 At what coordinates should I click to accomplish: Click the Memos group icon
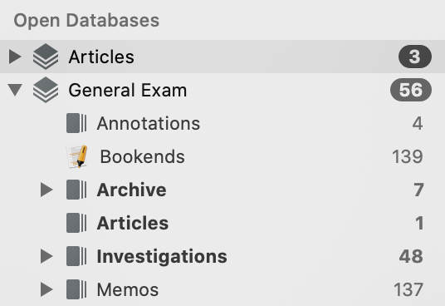point(76,289)
